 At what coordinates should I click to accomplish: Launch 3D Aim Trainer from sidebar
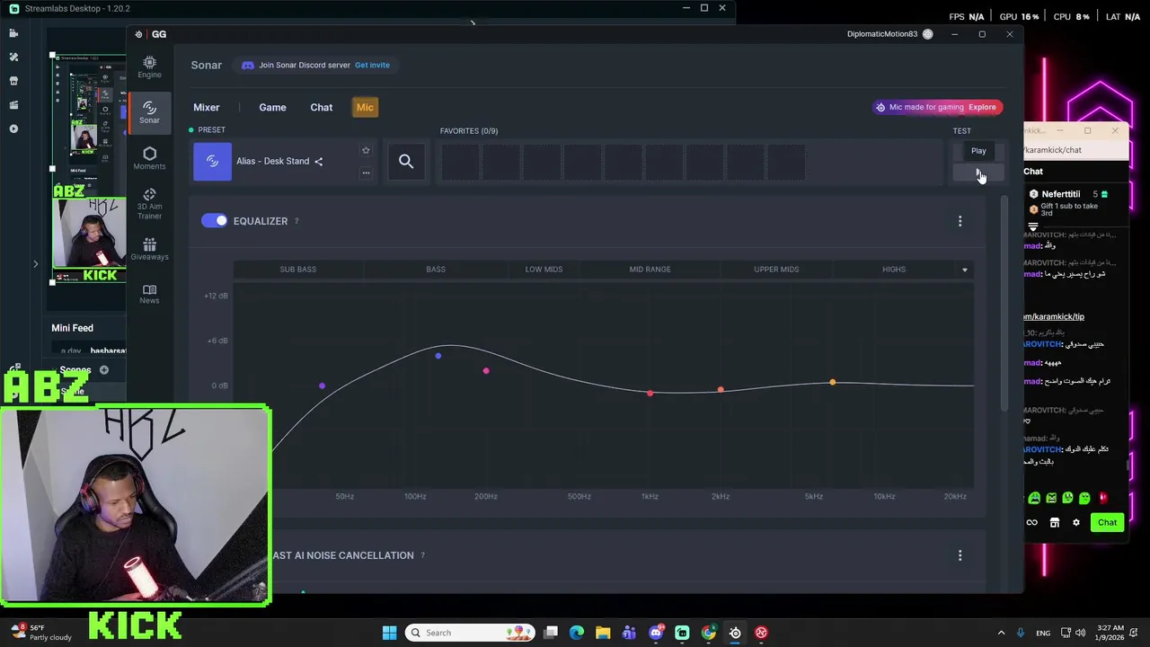[149, 204]
